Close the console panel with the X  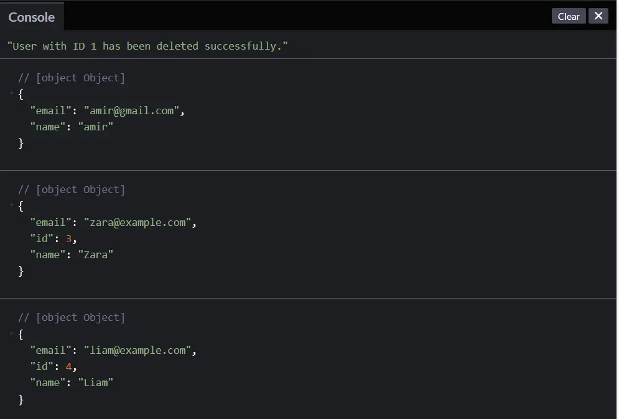pos(598,16)
